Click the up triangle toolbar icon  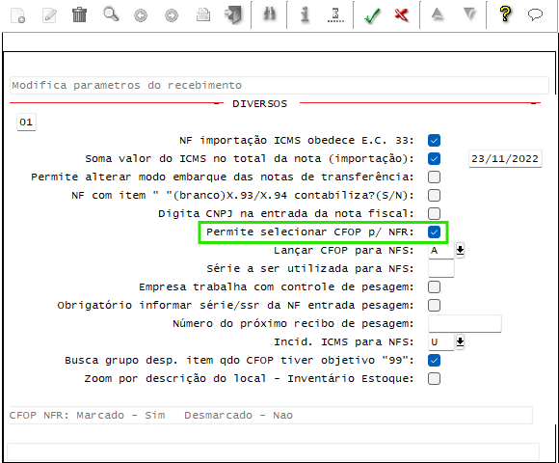pyautogui.click(x=437, y=14)
